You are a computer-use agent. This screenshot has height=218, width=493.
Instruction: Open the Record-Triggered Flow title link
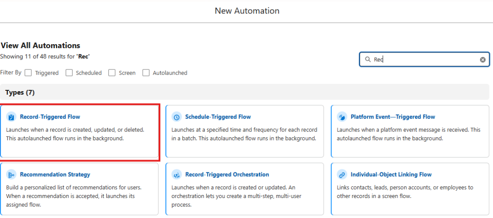click(x=50, y=117)
